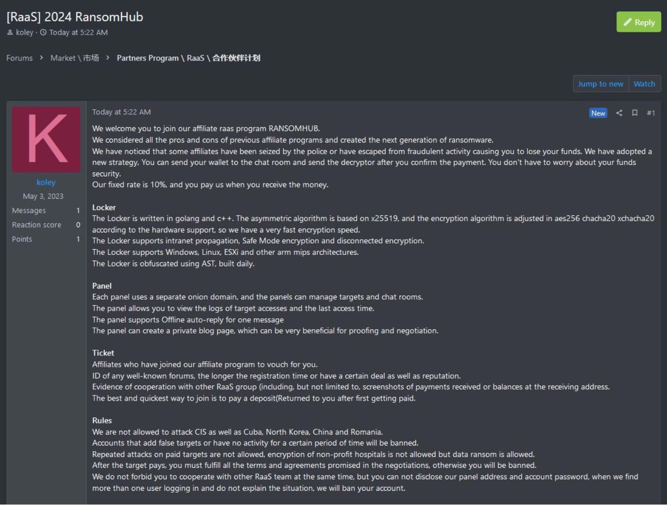
Task: Click the Jump to new button
Action: coord(600,84)
